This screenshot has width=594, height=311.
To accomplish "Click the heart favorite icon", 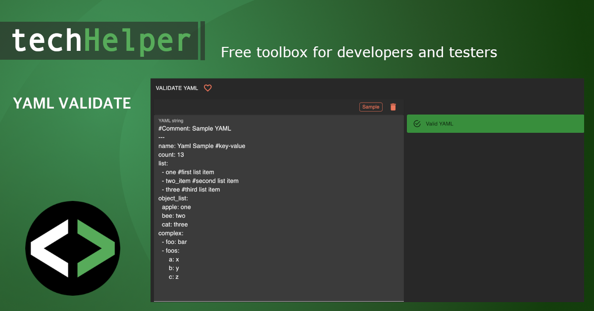I will coord(208,88).
